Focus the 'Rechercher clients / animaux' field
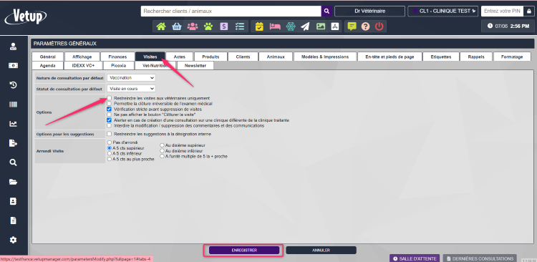 (231, 11)
